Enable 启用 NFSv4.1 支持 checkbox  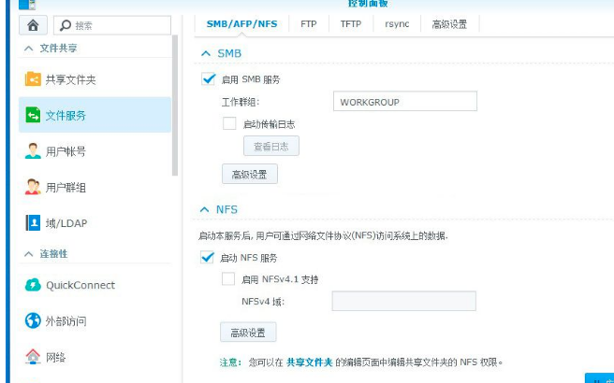[x=228, y=278]
